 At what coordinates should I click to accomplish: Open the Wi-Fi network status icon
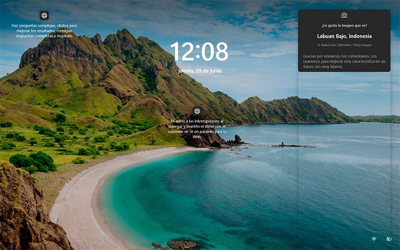(x=374, y=239)
